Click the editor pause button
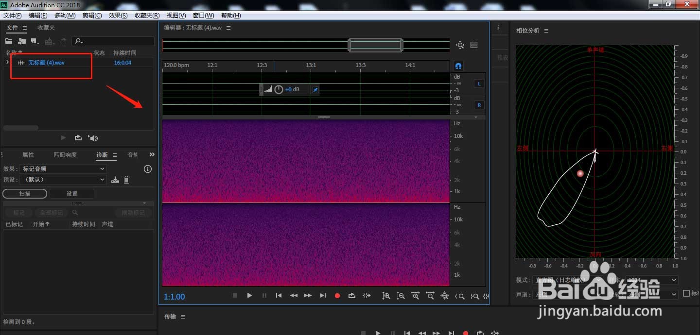This screenshot has height=335, width=700. tap(264, 295)
